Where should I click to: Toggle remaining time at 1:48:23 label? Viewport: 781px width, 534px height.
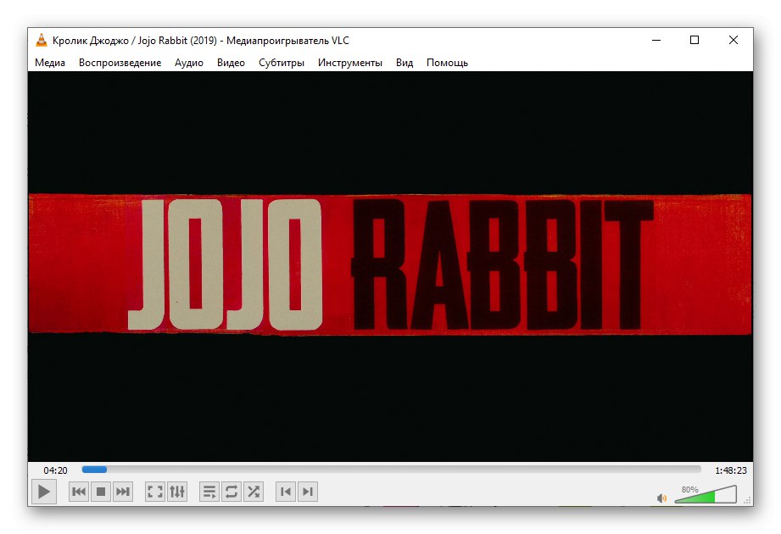(731, 470)
